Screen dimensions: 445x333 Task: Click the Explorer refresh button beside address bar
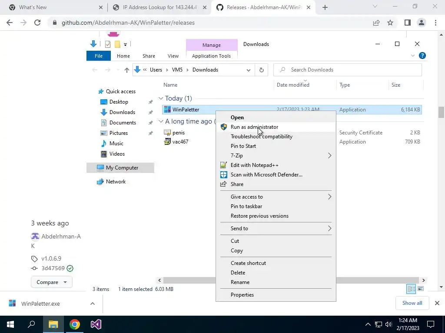(x=261, y=70)
